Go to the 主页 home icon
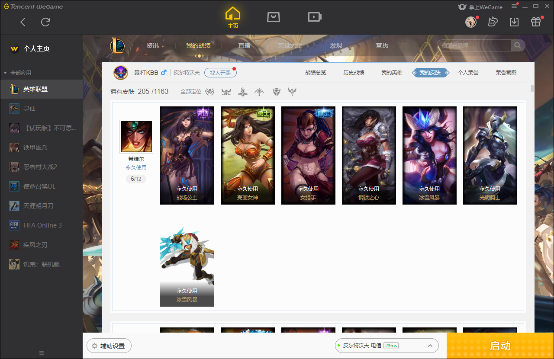The height and width of the screenshot is (359, 554). click(x=233, y=17)
